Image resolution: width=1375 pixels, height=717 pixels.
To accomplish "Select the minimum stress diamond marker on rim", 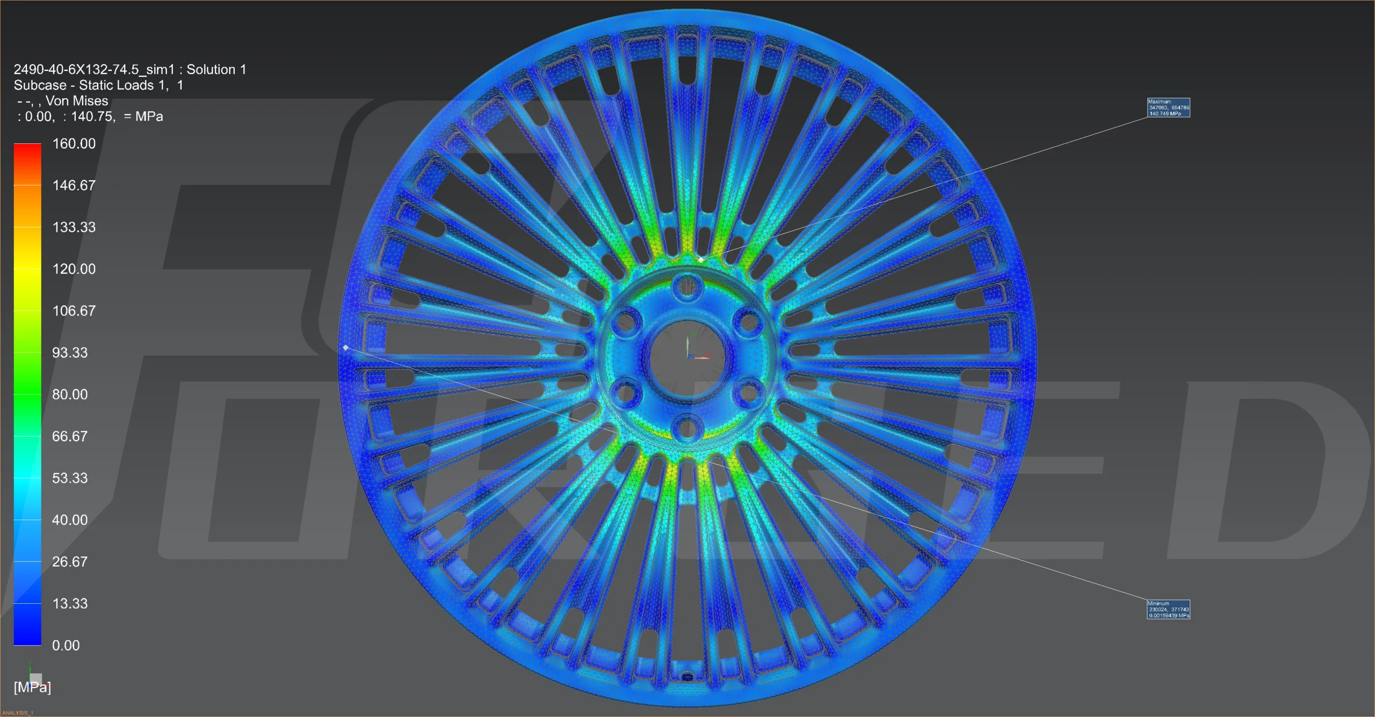I will (x=346, y=348).
